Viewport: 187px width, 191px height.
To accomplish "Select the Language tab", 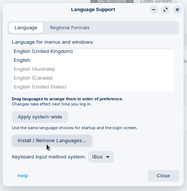I will click(x=26, y=28).
